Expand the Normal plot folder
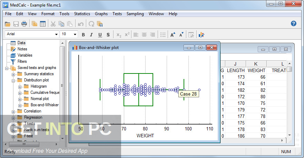The width and height of the screenshot is (304, 158). point(20,99)
